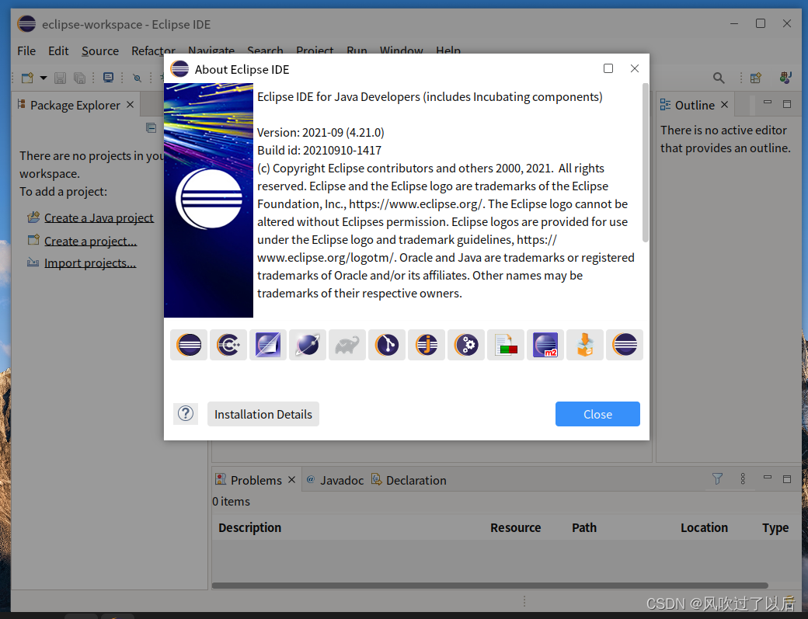Viewport: 808px width, 619px height.
Task: Minimize the Outline view panel
Action: (768, 103)
